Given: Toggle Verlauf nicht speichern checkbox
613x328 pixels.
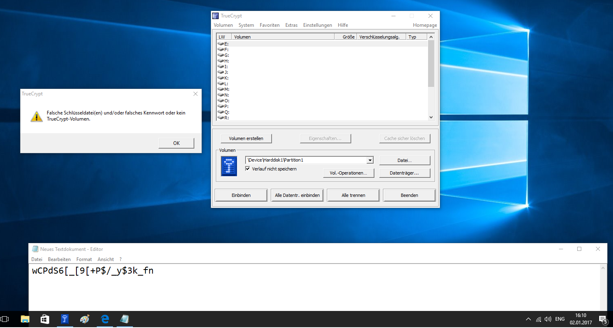Looking at the screenshot, I should pos(248,168).
